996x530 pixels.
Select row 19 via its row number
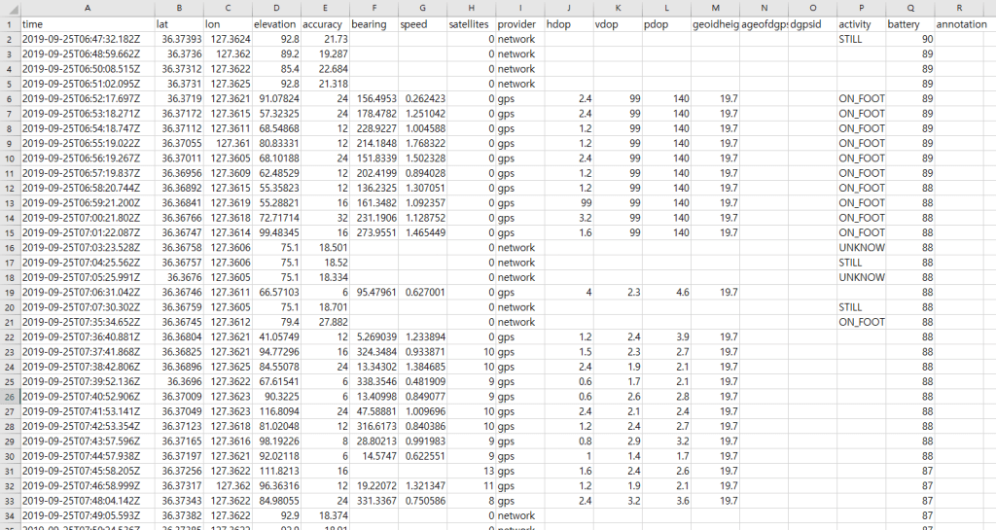[9, 292]
